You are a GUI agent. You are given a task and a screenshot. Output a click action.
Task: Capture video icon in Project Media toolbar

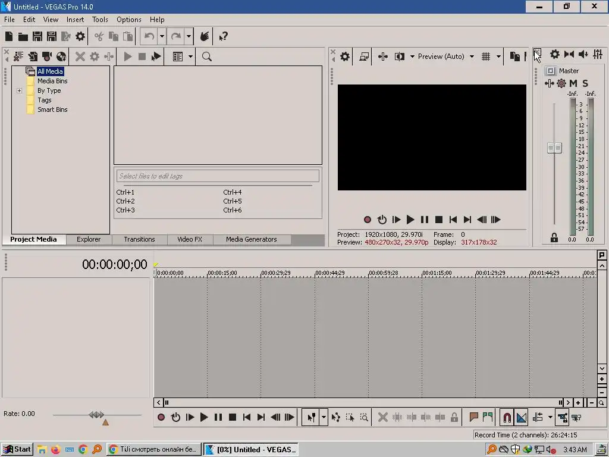47,57
